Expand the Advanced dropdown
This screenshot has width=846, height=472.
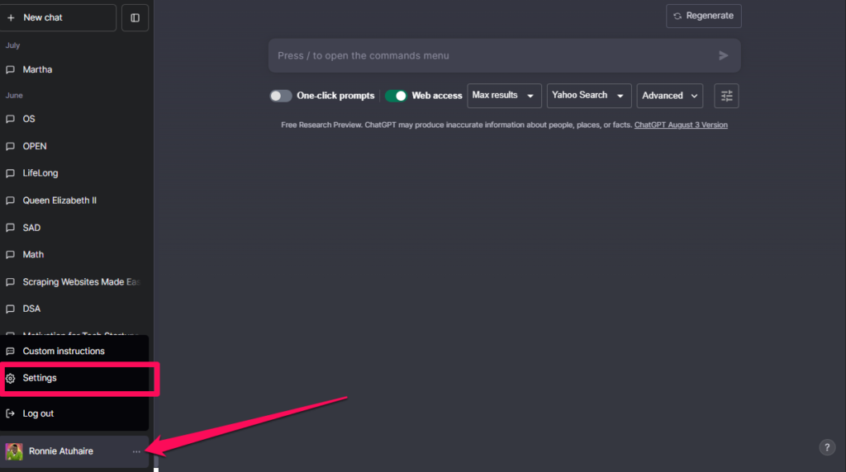(x=669, y=96)
